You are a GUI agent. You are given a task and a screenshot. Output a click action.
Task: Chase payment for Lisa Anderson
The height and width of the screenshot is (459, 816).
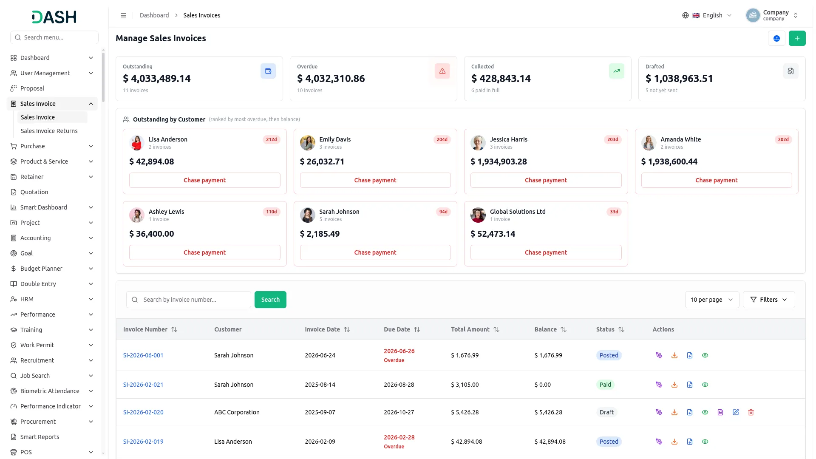[x=204, y=180]
